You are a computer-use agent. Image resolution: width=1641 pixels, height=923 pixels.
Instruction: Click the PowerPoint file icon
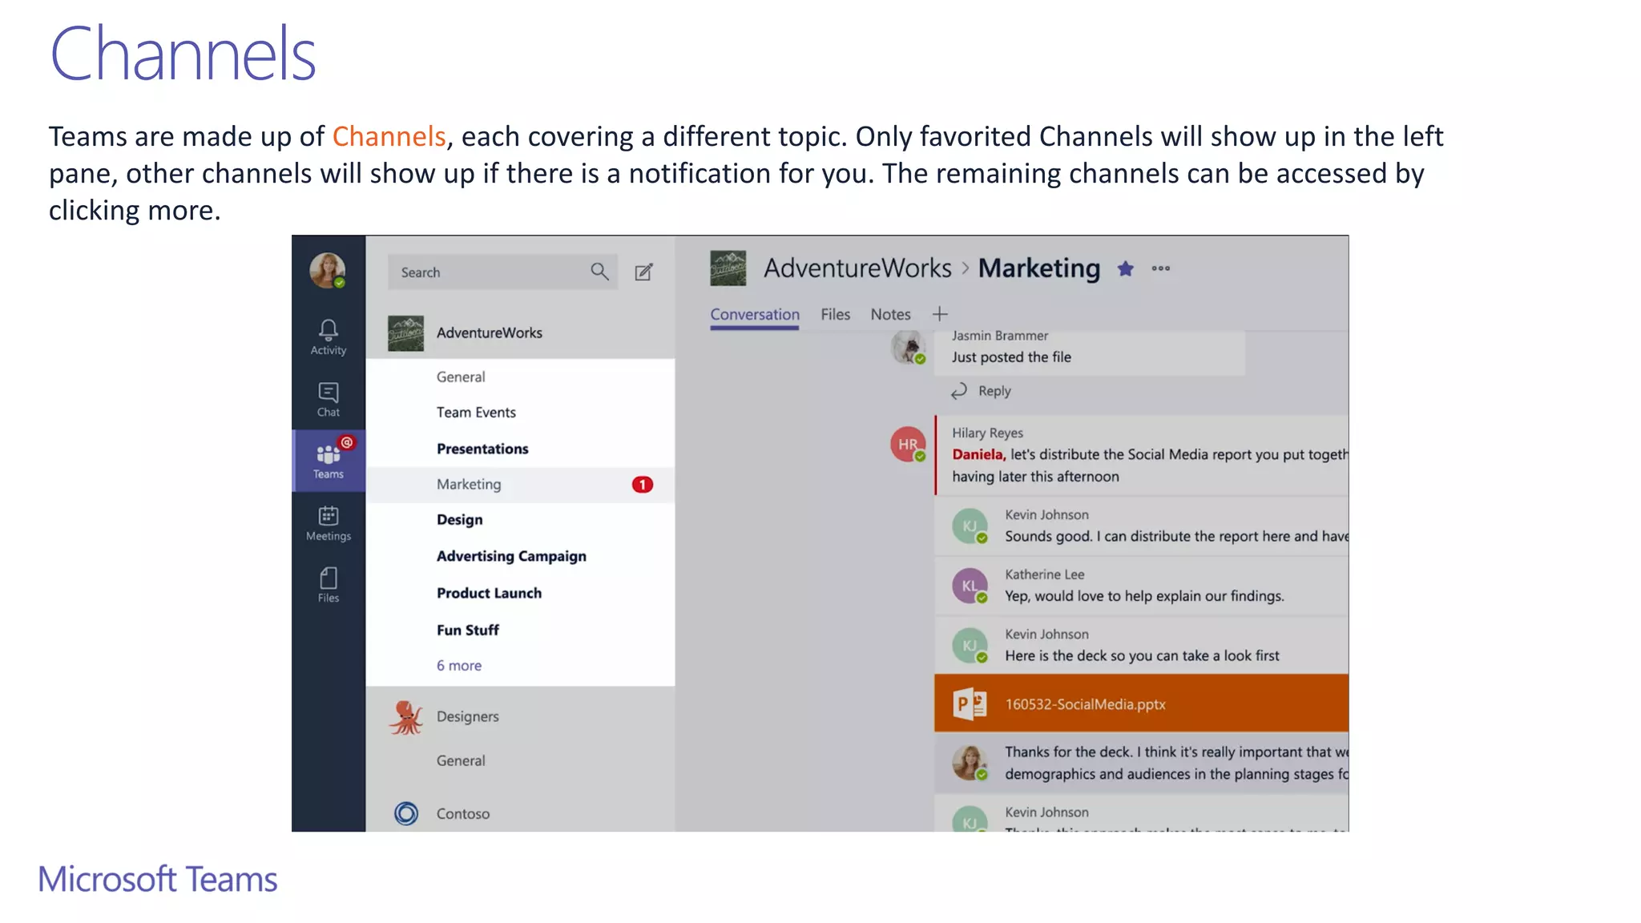tap(970, 704)
